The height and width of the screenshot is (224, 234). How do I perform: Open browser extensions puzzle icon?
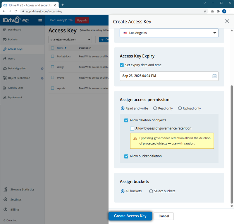tap(218, 11)
